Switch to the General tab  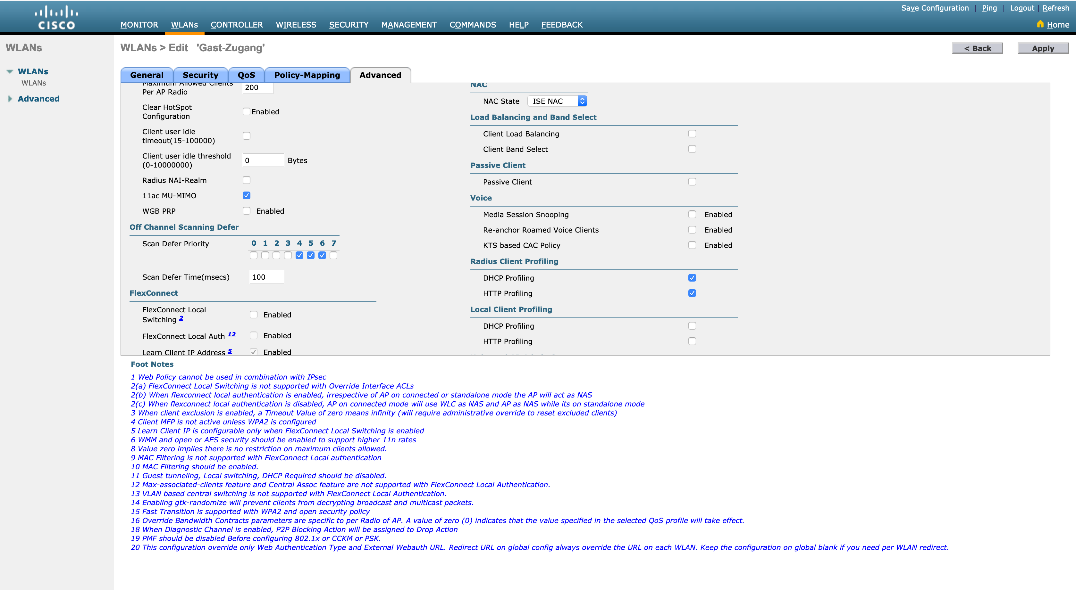click(147, 75)
